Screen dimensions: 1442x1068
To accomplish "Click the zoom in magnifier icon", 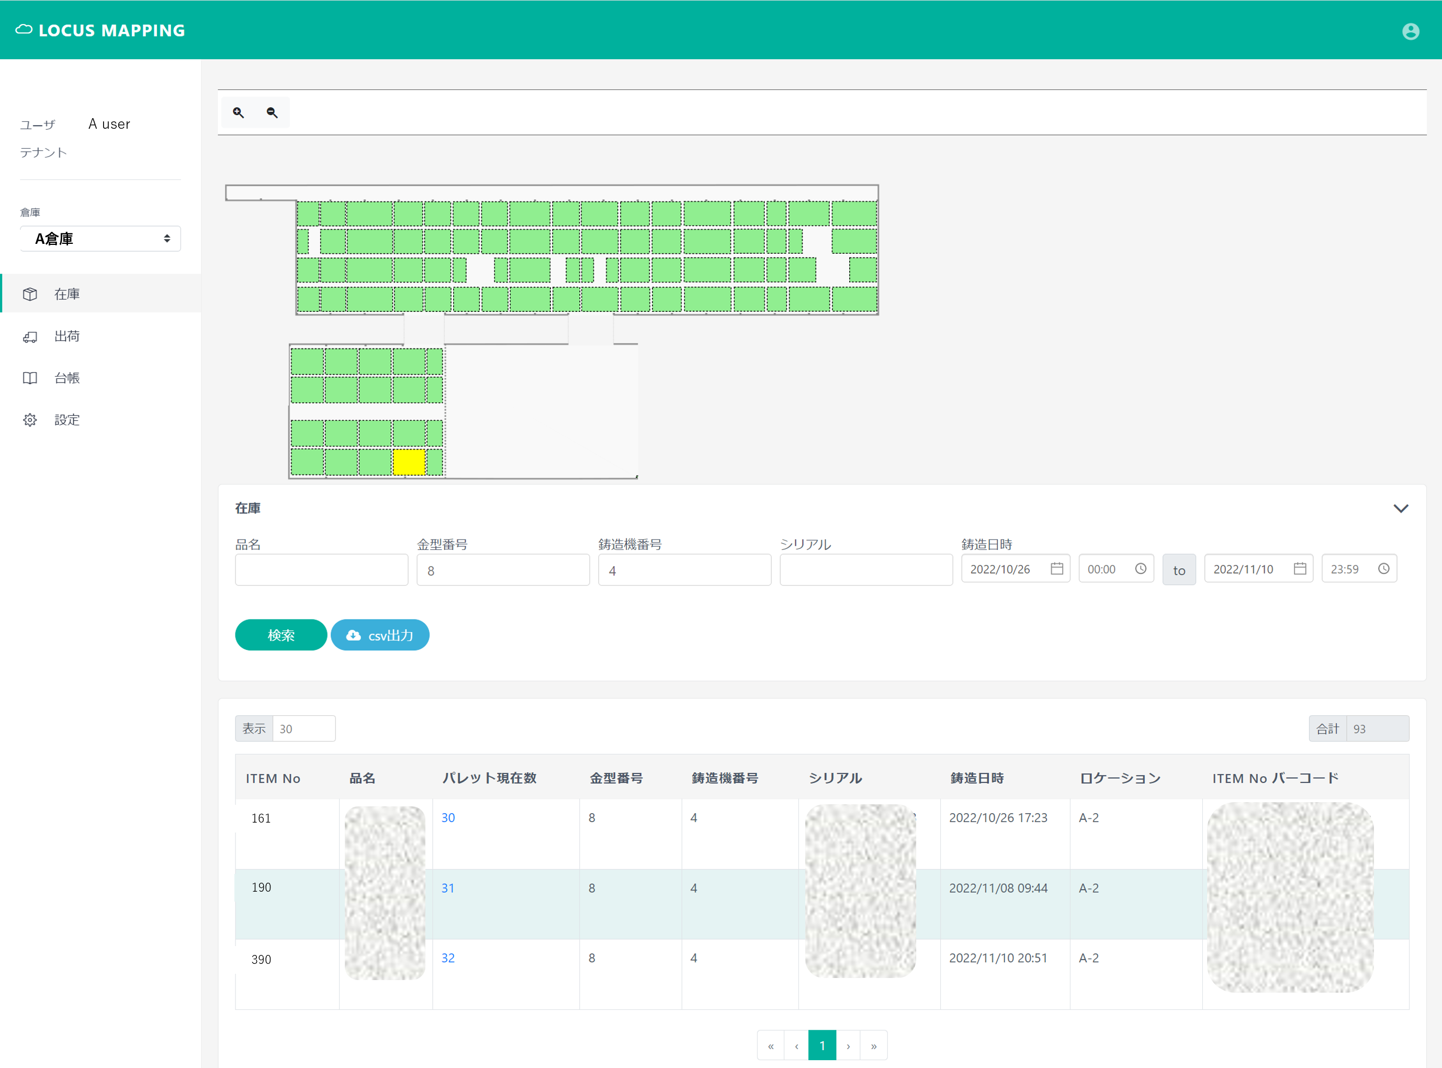I will click(239, 113).
